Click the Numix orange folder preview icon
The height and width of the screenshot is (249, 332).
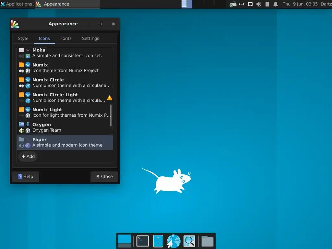21,65
